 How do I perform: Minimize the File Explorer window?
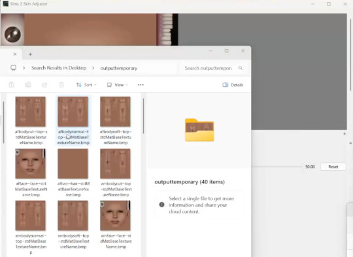point(210,51)
